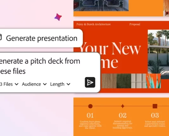Click the 'Paley & Burch Architecture' text

(x=94, y=24)
